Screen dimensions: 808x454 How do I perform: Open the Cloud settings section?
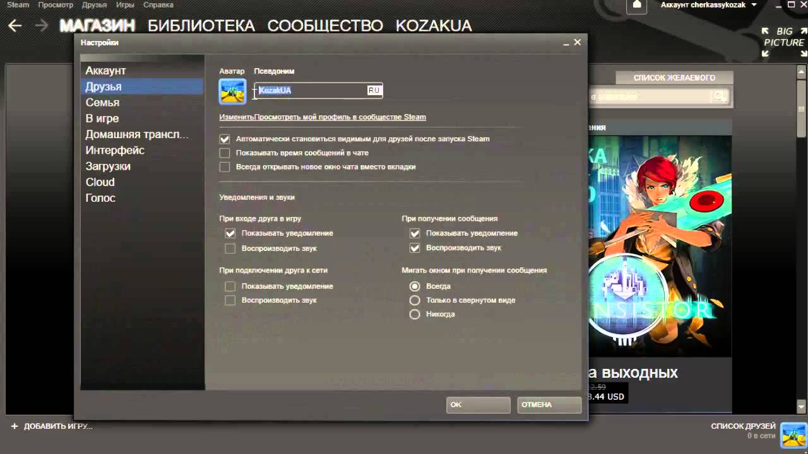point(142,182)
